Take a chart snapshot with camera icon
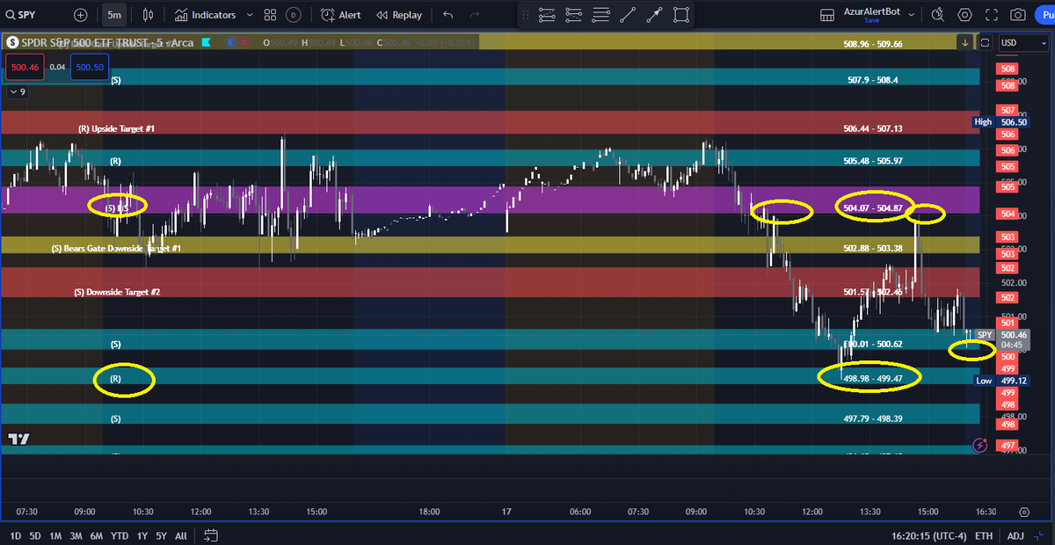Image resolution: width=1055 pixels, height=545 pixels. pyautogui.click(x=1018, y=15)
